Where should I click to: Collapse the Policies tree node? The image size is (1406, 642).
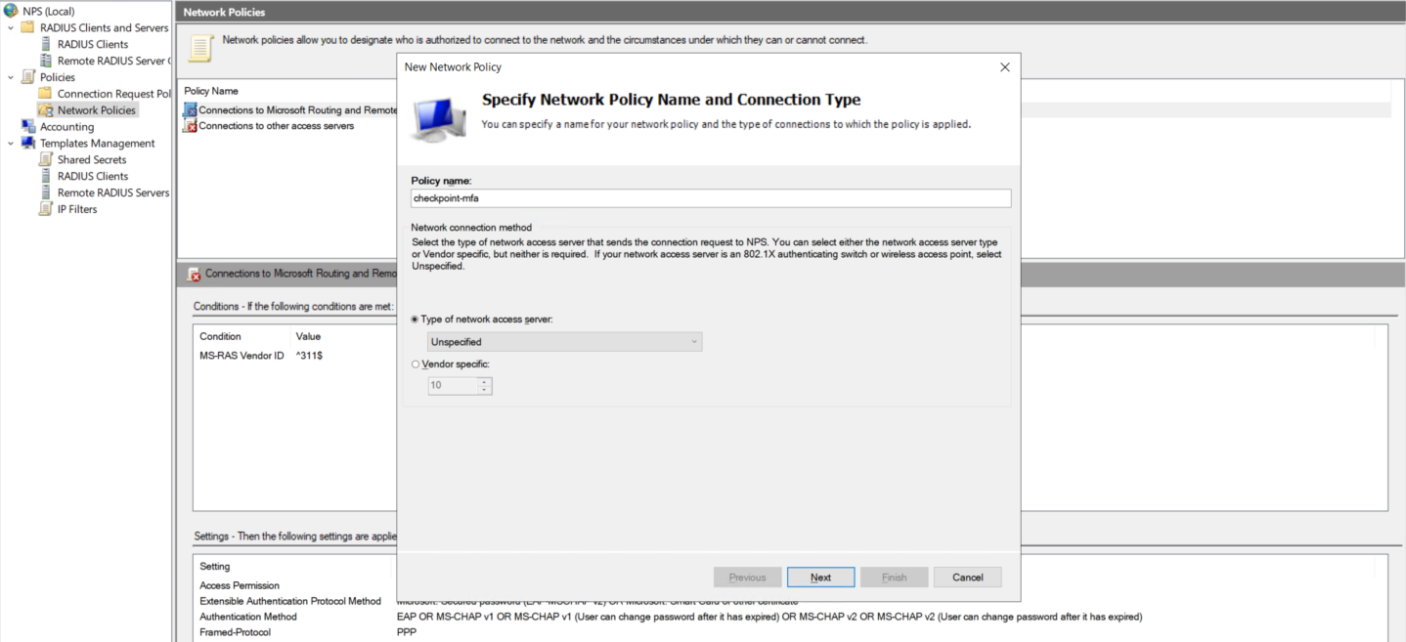[x=11, y=77]
